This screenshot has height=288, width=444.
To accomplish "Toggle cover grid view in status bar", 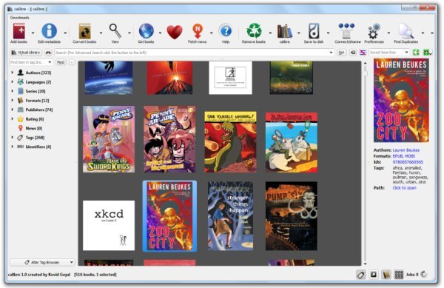I will (x=399, y=275).
